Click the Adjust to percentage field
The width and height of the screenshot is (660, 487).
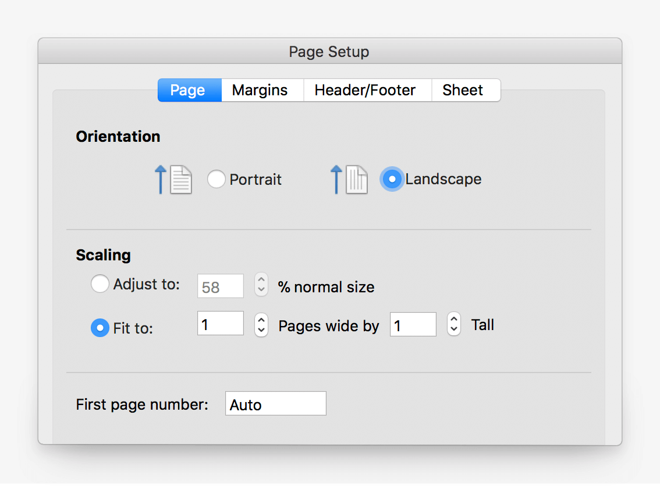tap(221, 287)
